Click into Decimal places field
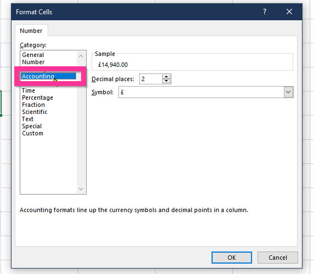 pyautogui.click(x=151, y=79)
